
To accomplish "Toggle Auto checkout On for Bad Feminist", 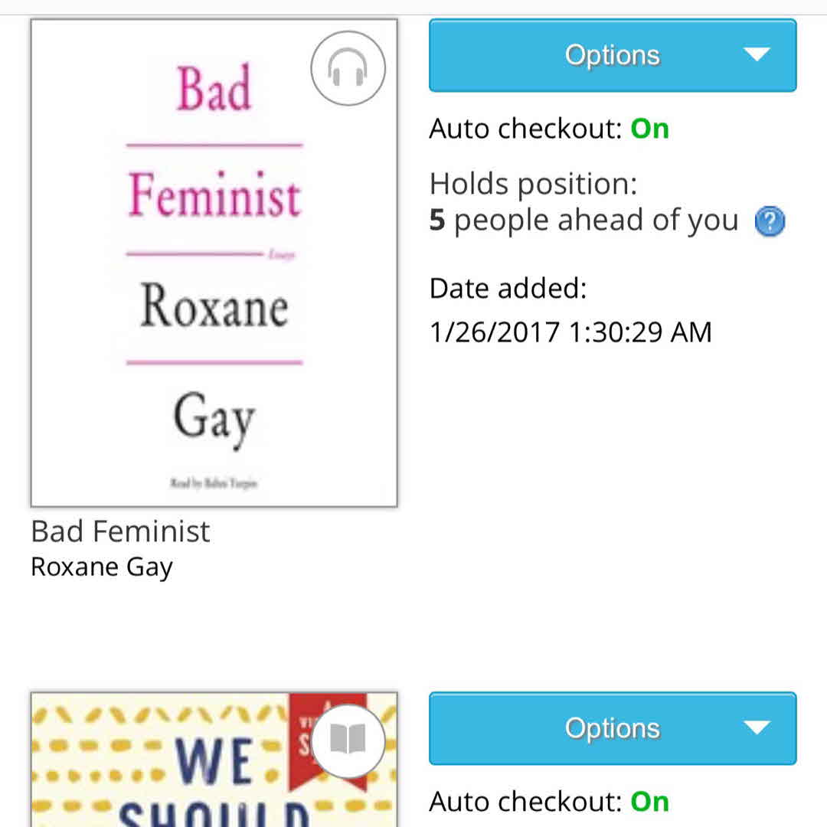I will click(649, 129).
